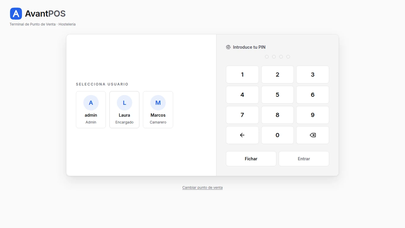Tap keypad digit 9

tap(312, 115)
